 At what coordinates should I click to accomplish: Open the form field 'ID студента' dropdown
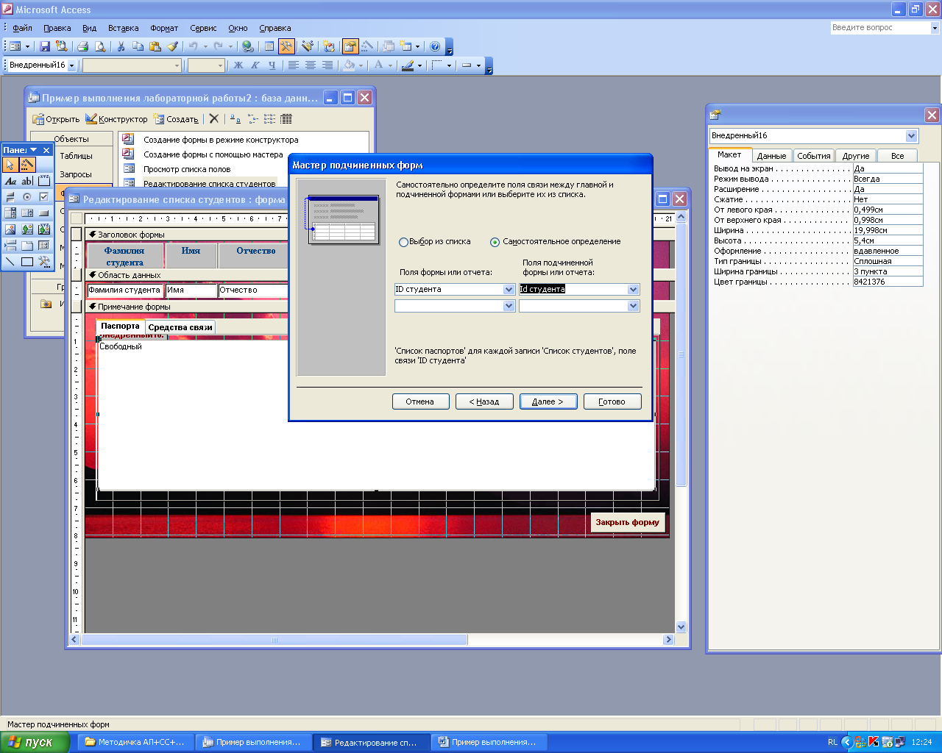click(x=509, y=290)
